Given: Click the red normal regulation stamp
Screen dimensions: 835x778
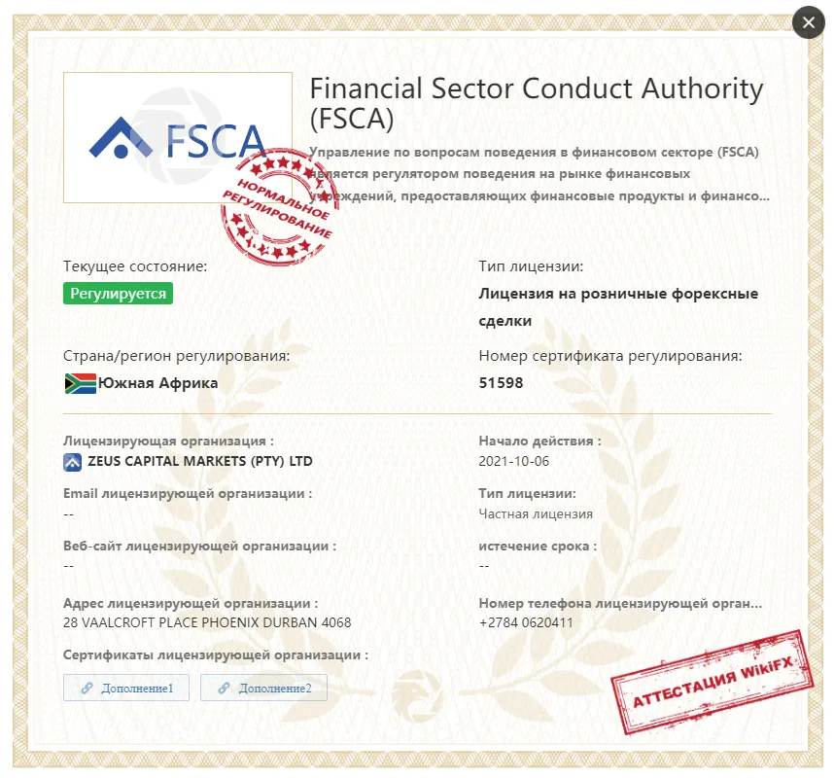Looking at the screenshot, I should tap(280, 207).
